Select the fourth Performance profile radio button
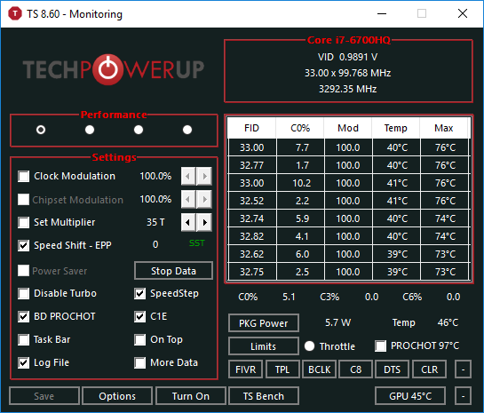 [x=187, y=130]
